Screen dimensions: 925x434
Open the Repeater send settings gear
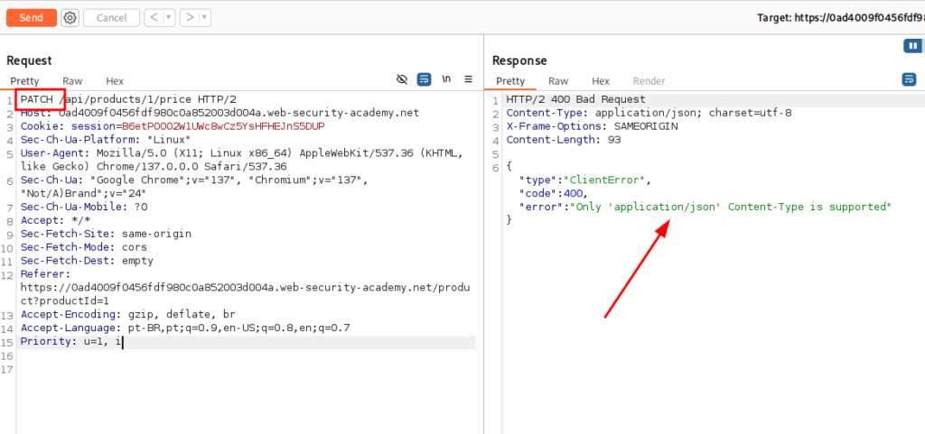[70, 17]
